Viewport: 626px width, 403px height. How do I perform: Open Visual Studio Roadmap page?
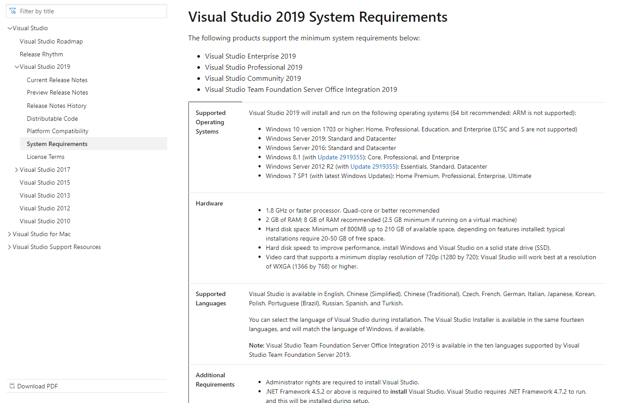coord(51,41)
